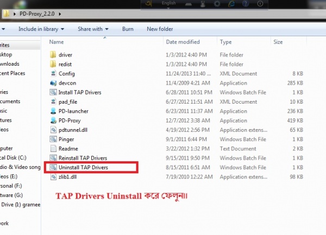Sort by the Type column header
This screenshot has width=326, height=235.
pyautogui.click(x=225, y=42)
